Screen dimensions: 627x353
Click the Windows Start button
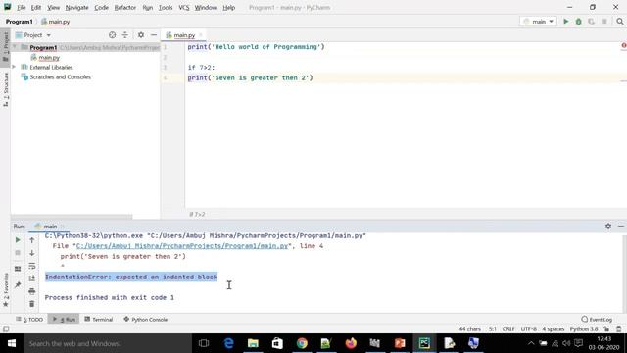click(x=11, y=343)
